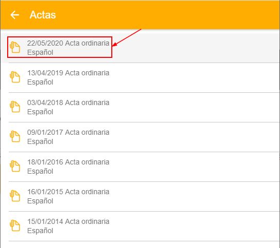Click Español label under the 2017 acta

pos(40,141)
